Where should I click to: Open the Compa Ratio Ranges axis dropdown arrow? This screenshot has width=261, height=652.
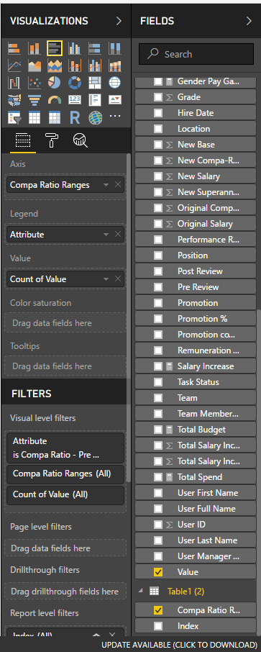click(x=106, y=185)
